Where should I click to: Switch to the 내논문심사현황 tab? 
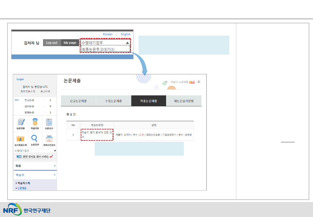(184, 101)
